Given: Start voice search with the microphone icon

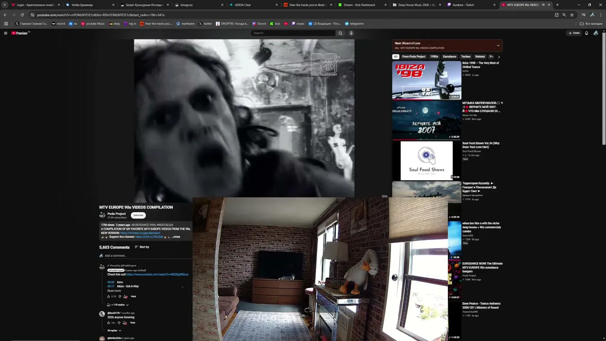Looking at the screenshot, I should tap(351, 33).
